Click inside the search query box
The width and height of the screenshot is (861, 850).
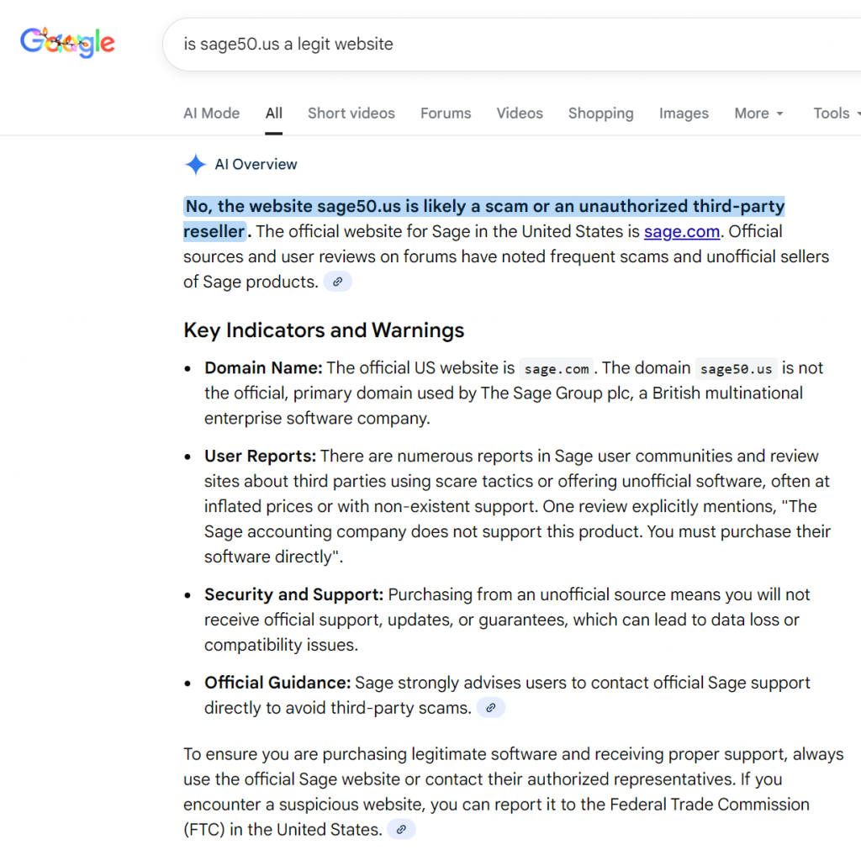504,44
